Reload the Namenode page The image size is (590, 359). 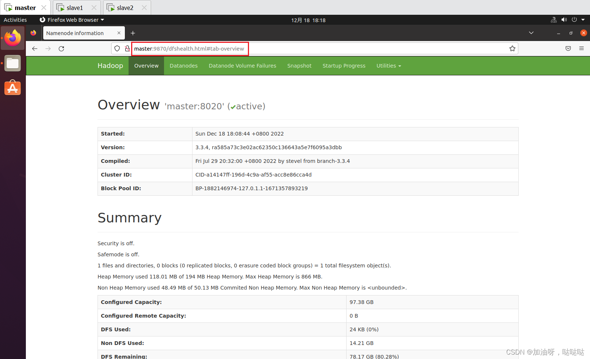[x=61, y=48]
